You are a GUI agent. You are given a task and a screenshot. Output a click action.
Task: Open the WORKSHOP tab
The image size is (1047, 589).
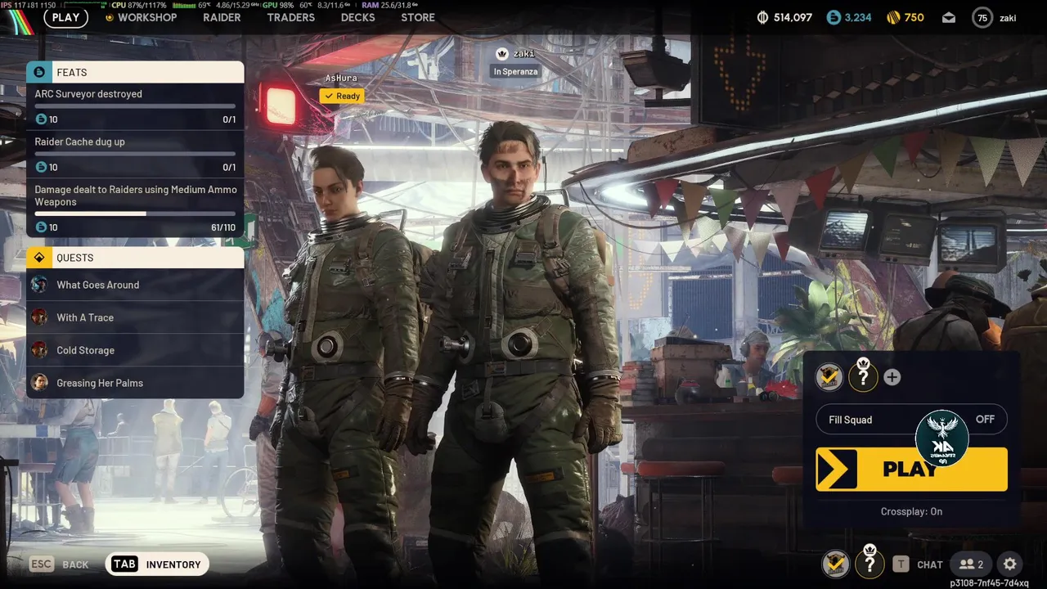tap(146, 17)
